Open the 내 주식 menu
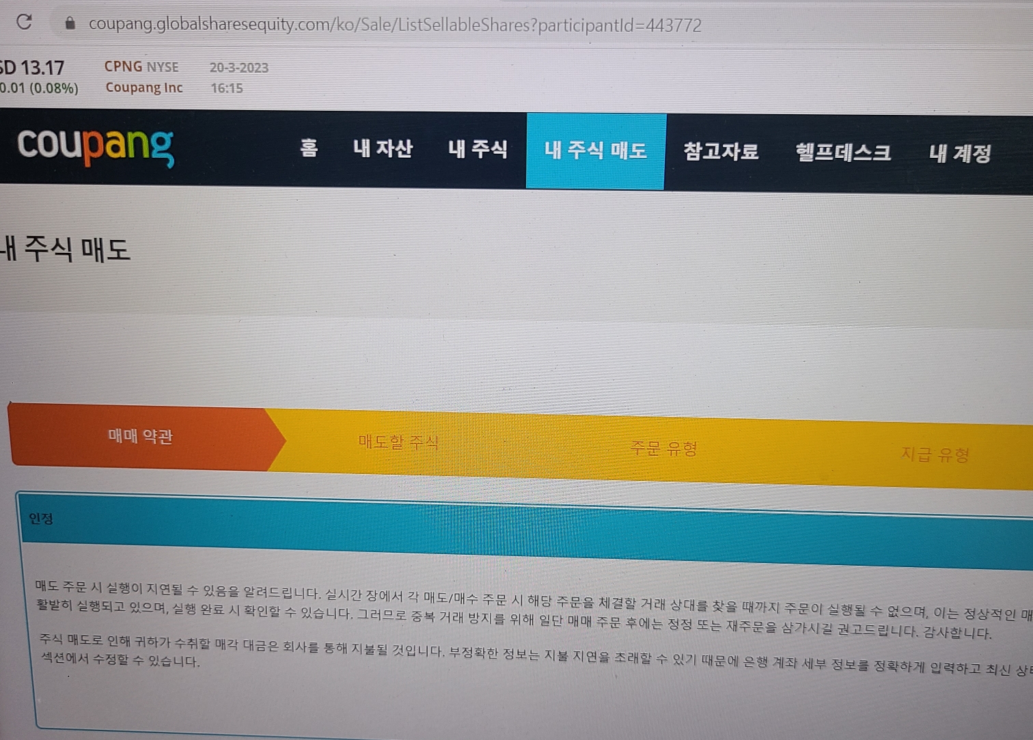The image size is (1033, 740). pos(478,149)
